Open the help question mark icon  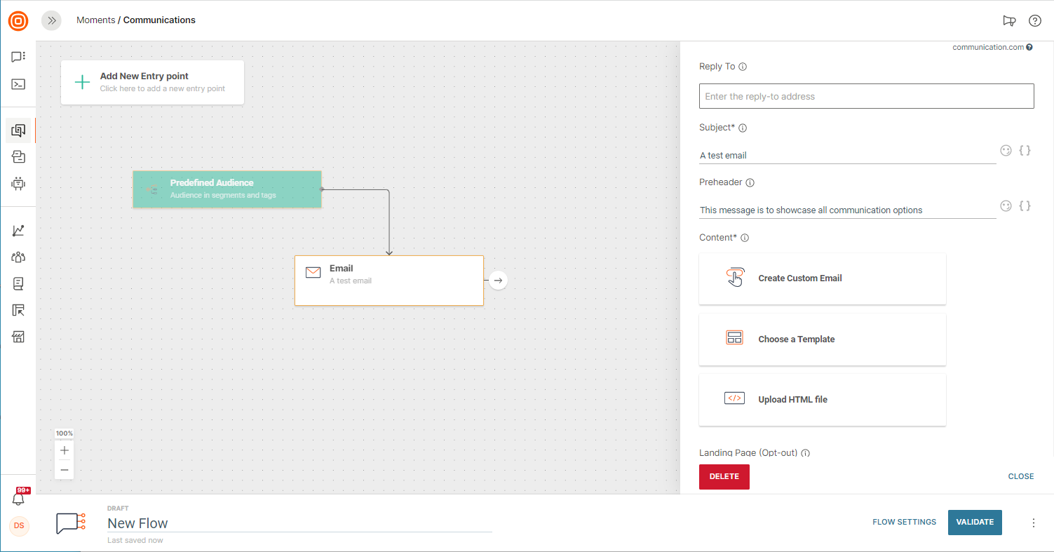point(1034,21)
